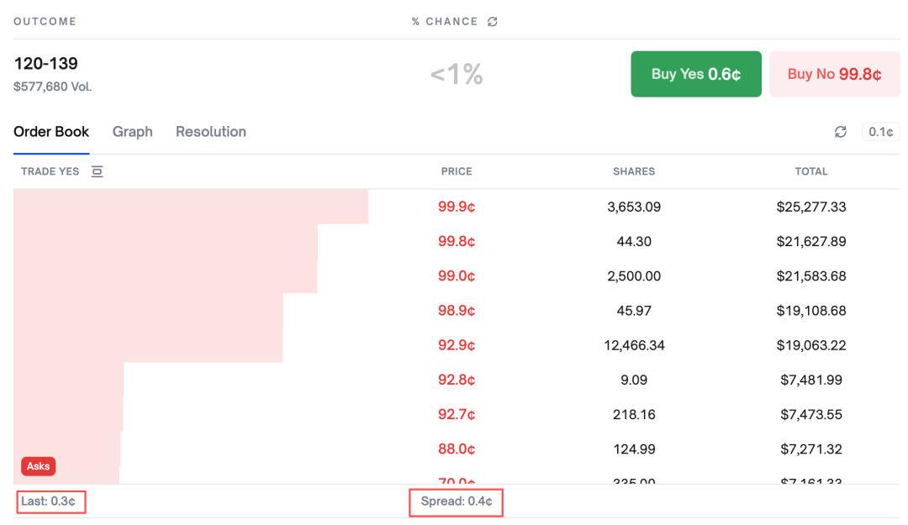Click the red Asks badge
The width and height of the screenshot is (908, 525).
click(x=38, y=466)
